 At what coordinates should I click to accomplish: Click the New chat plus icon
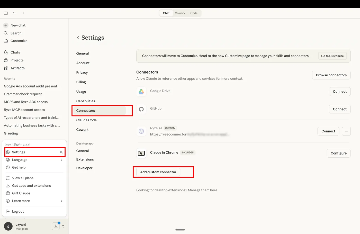pyautogui.click(x=6, y=25)
